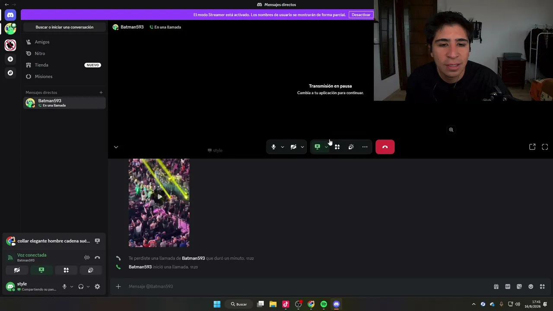The height and width of the screenshot is (311, 553).
Task: Open apps launcher in message bar
Action: pos(542,286)
